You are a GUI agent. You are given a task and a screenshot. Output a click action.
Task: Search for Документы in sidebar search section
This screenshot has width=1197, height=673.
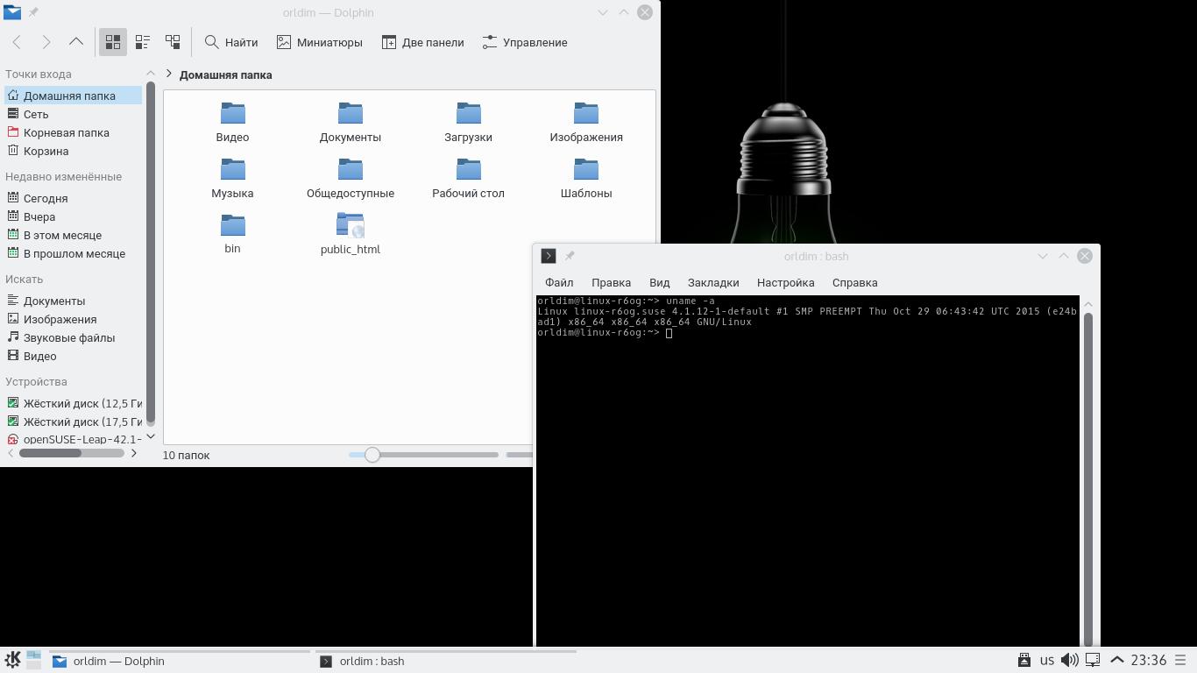(73, 301)
